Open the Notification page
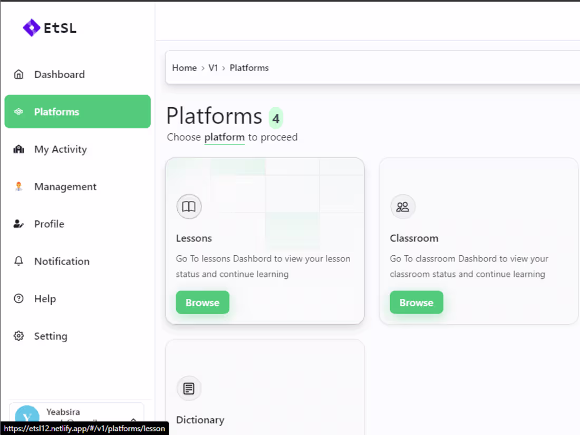The image size is (580, 435). tap(78, 261)
